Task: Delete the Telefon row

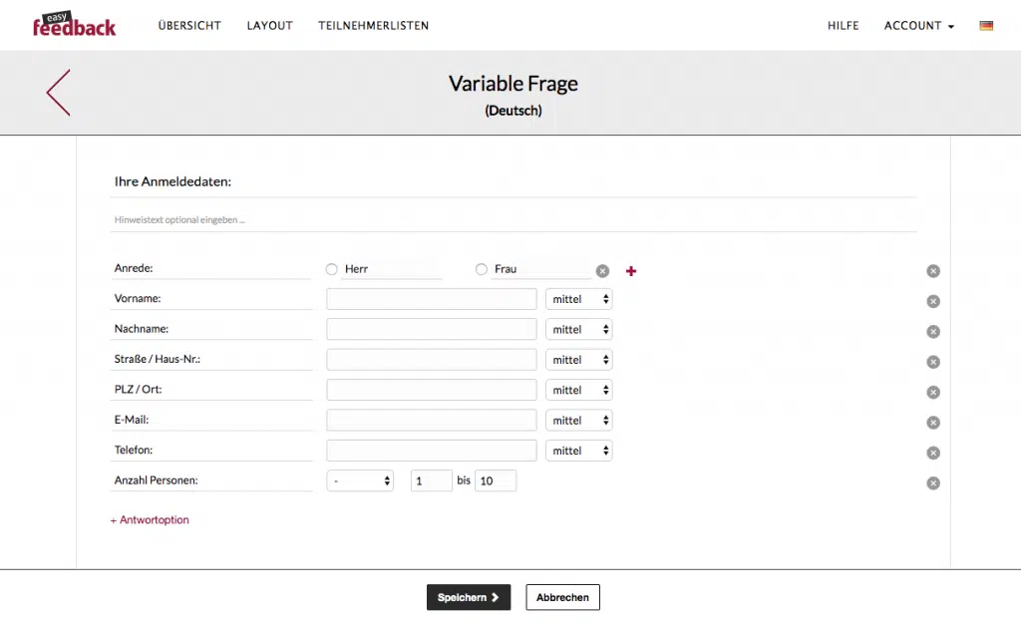Action: (x=933, y=453)
